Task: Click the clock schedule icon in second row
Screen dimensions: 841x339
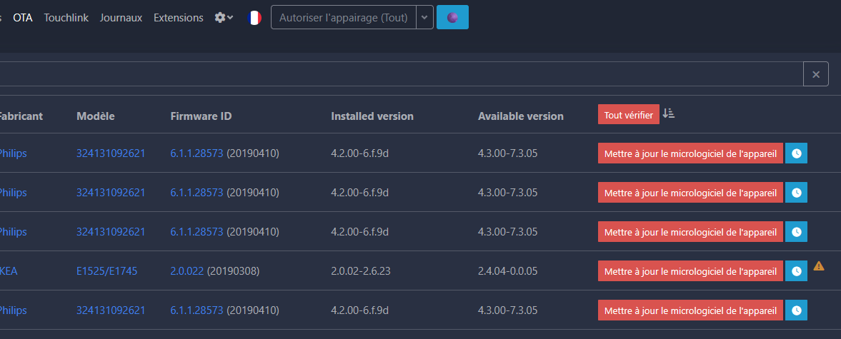Action: 797,192
